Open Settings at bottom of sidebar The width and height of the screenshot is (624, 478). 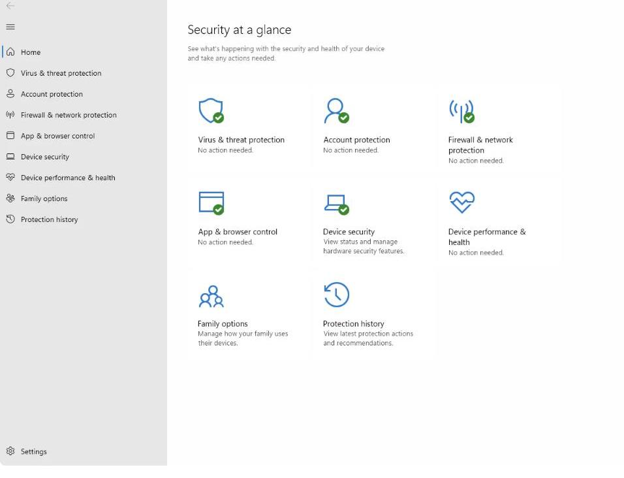point(33,451)
